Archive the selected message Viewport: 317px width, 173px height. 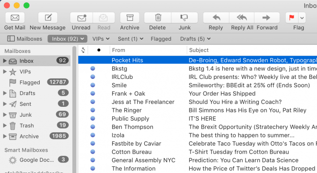(x=130, y=18)
